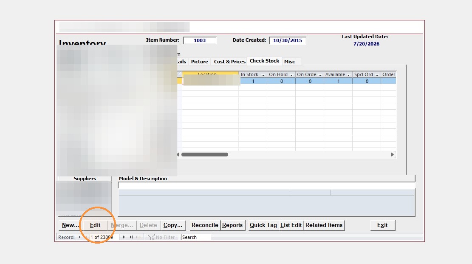Select the On Hold cell value 0

pos(281,81)
